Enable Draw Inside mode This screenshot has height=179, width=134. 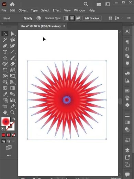[x=13, y=141]
